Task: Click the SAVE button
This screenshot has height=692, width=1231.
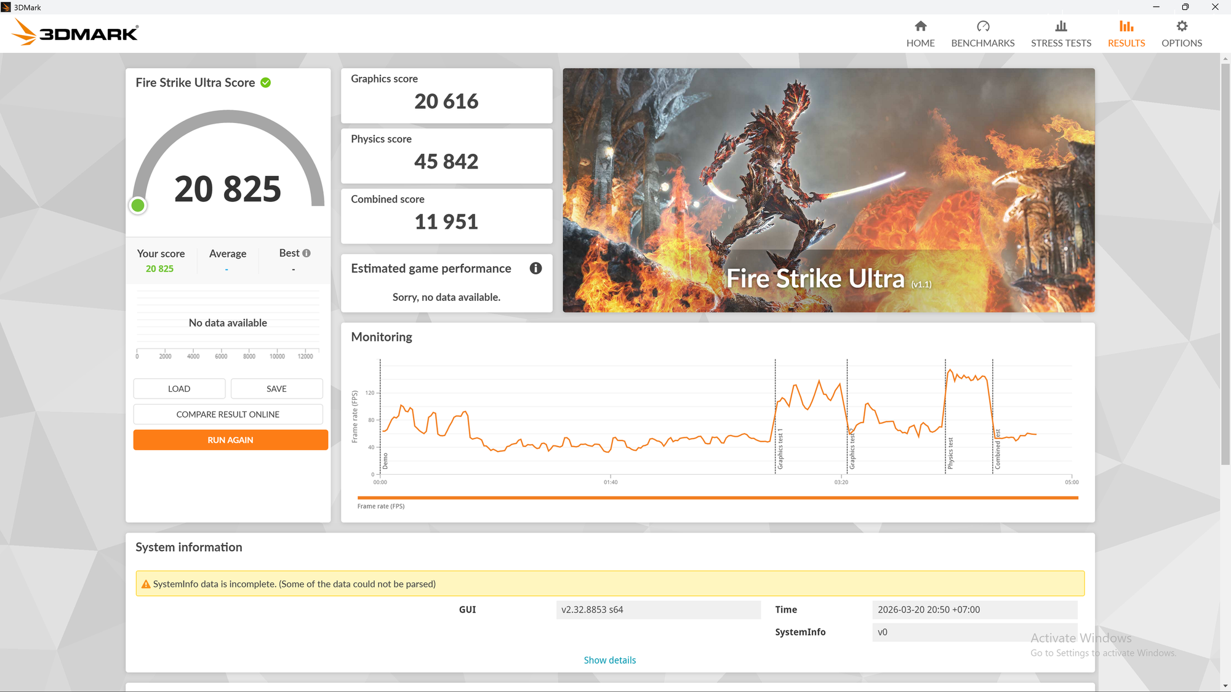Action: 276,388
